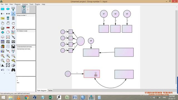Select the double-headed covariance arrow tool
Image resolution: width=178 pixels, height=100 pixels.
(x=8, y=14)
